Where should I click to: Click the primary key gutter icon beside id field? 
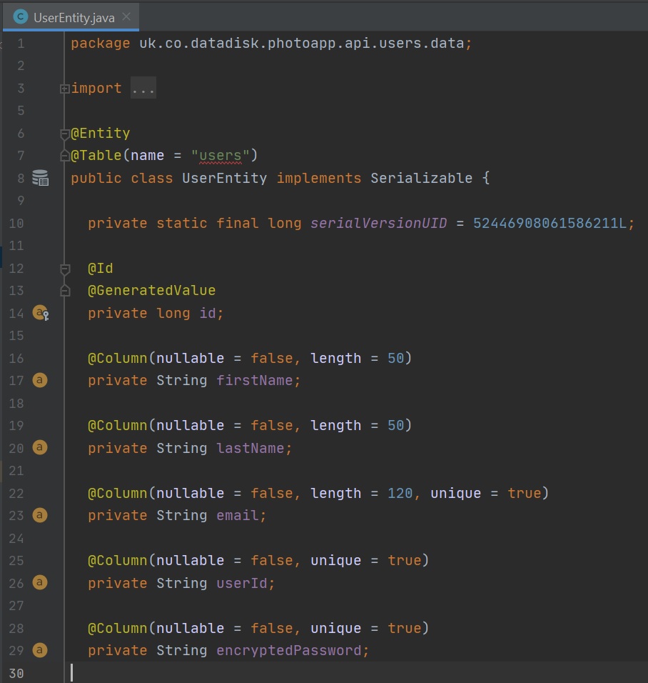point(41,313)
